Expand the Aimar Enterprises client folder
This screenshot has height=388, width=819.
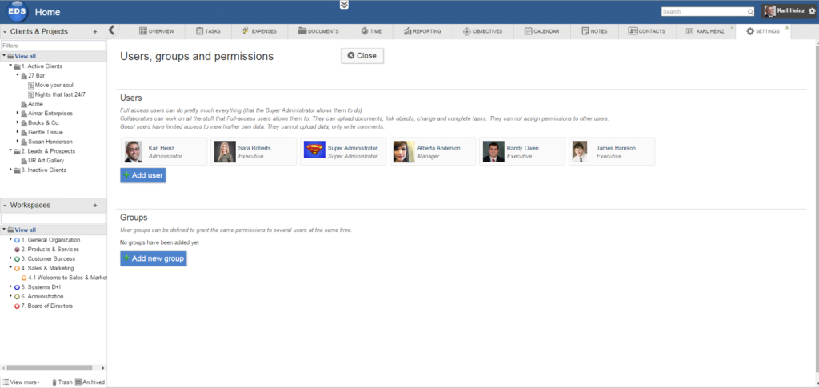(x=18, y=114)
